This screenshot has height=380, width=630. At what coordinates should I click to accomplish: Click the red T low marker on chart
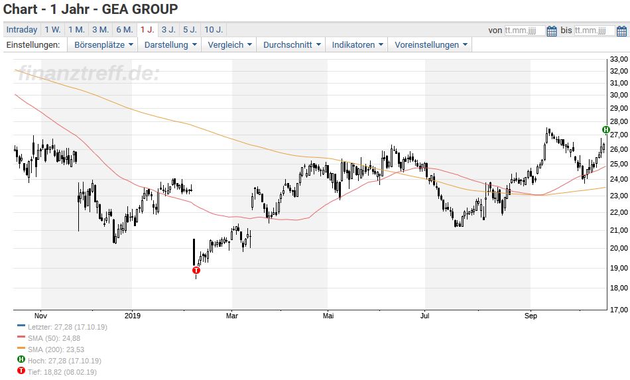coord(196,270)
